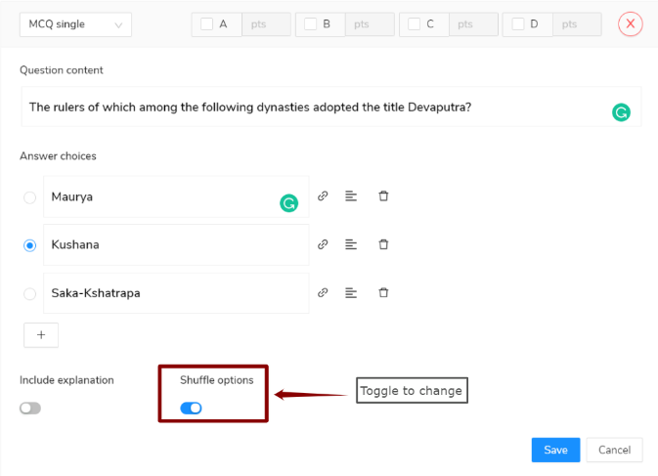The image size is (658, 476).
Task: Cancel editing the question
Action: (614, 450)
